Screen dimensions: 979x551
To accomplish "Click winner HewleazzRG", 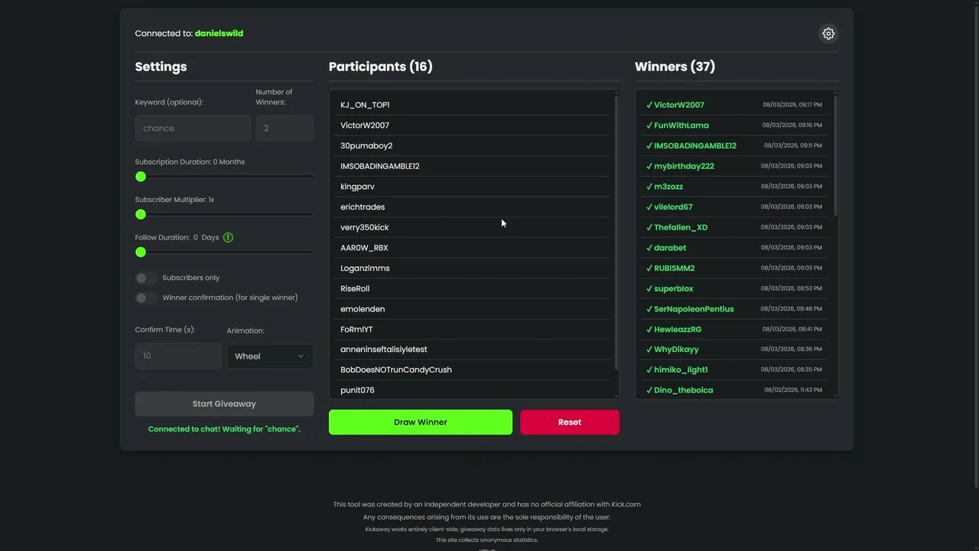I will [x=678, y=329].
